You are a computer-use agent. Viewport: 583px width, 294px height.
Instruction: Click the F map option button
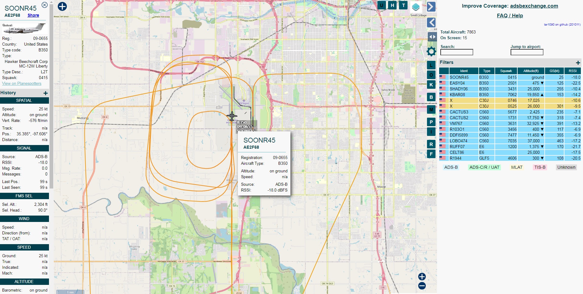coord(431,154)
